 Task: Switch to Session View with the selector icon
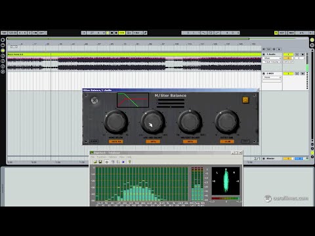click(x=312, y=45)
